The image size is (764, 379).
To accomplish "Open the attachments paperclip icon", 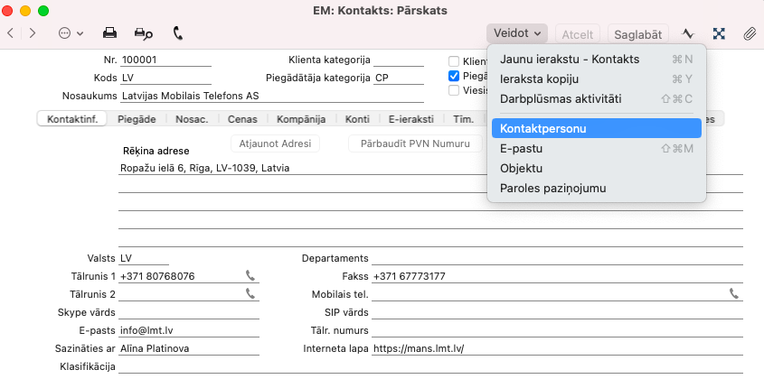I will coord(749,33).
